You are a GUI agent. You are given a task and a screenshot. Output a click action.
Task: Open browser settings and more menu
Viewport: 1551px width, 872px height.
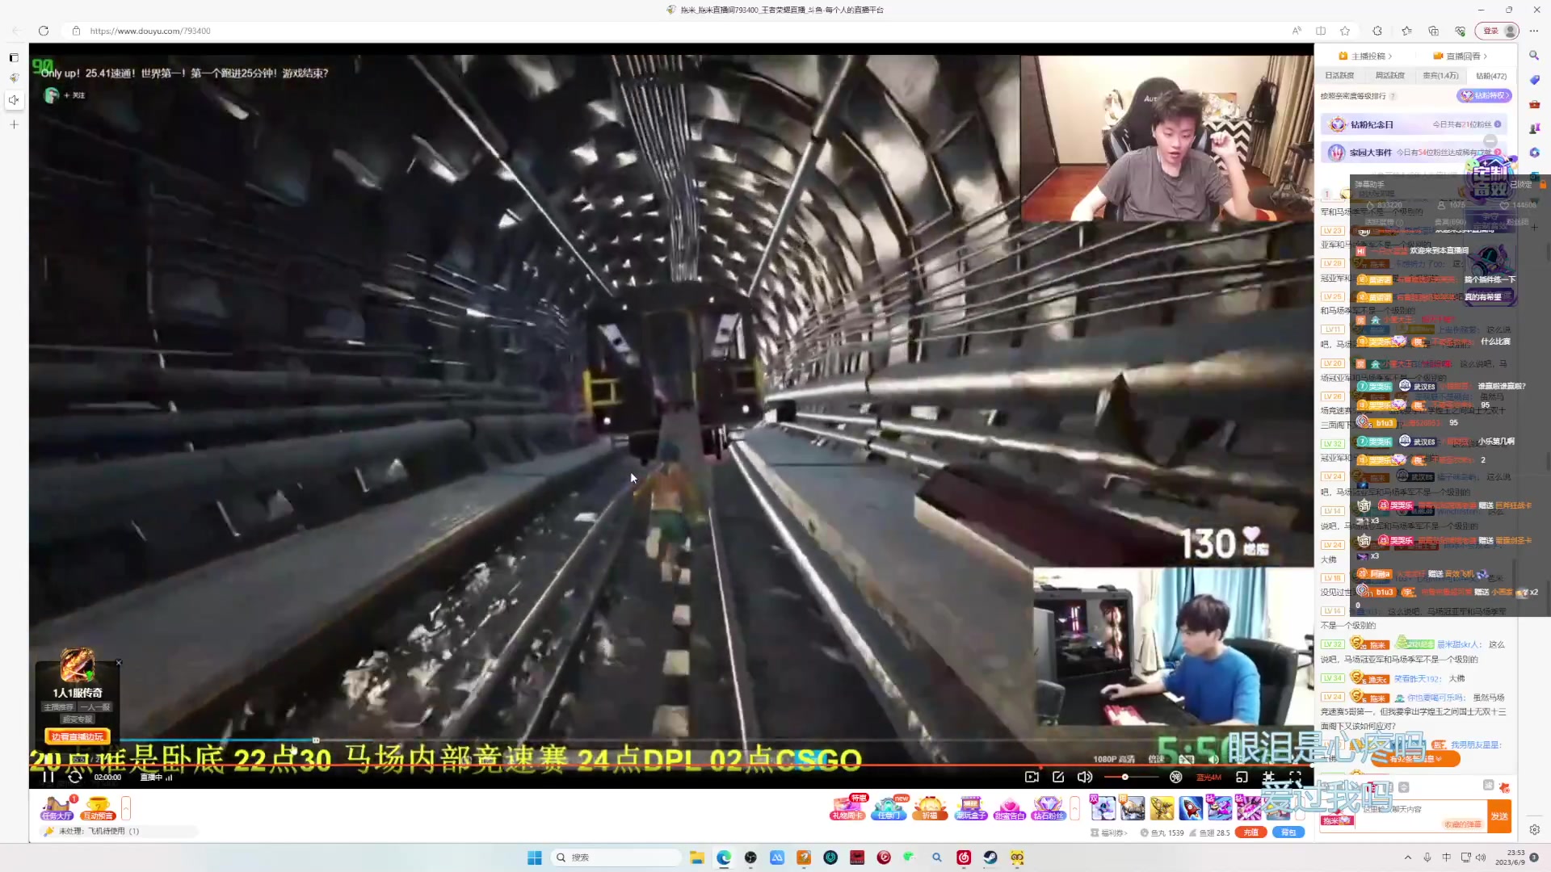(x=1534, y=31)
